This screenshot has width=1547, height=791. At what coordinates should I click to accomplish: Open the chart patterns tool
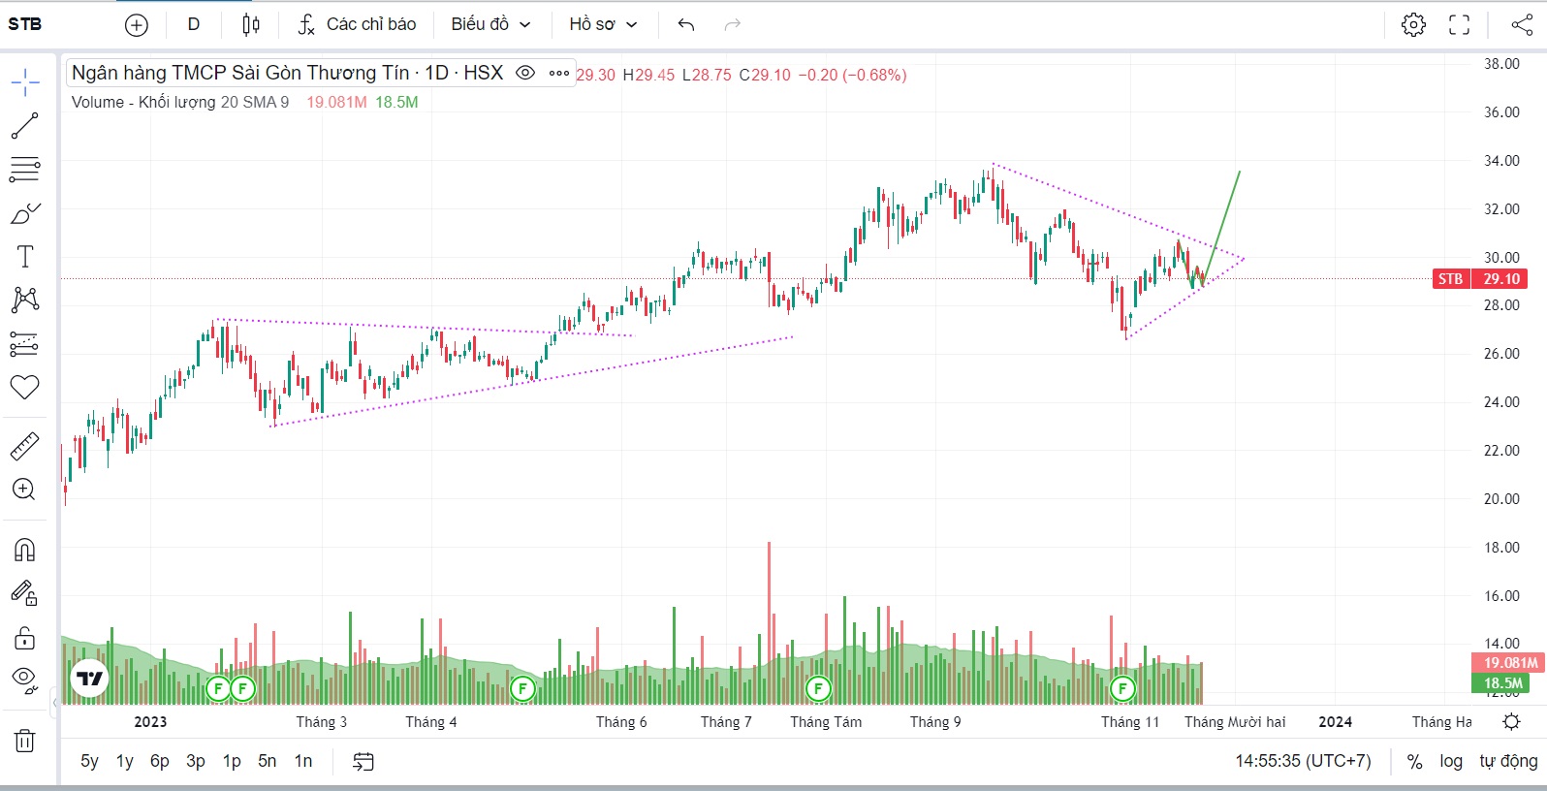pos(25,300)
